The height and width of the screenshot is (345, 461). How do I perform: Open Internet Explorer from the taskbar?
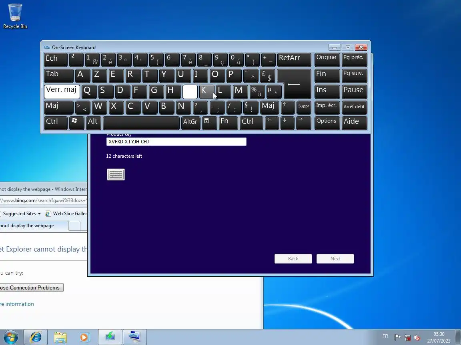pyautogui.click(x=36, y=337)
